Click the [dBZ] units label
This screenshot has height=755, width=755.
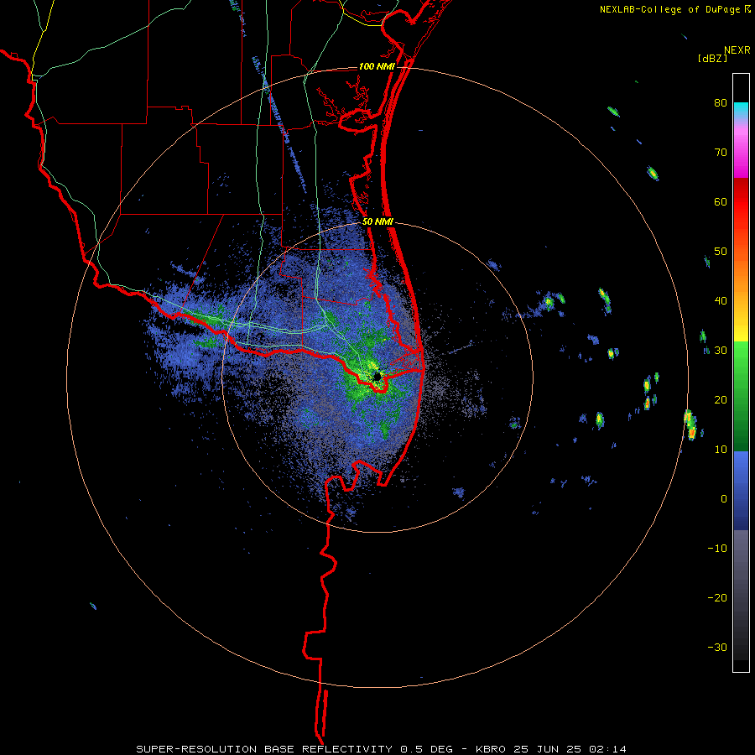click(712, 58)
